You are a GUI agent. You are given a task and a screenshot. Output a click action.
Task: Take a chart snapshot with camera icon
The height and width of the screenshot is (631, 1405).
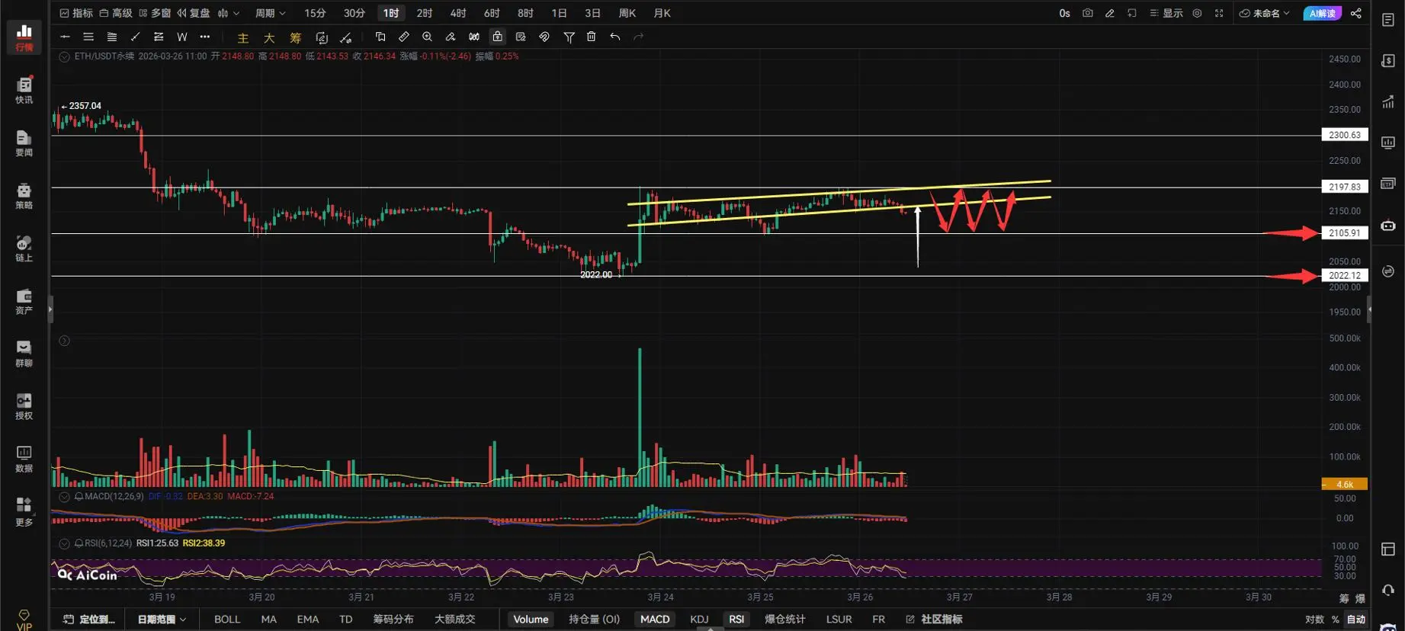point(1087,13)
